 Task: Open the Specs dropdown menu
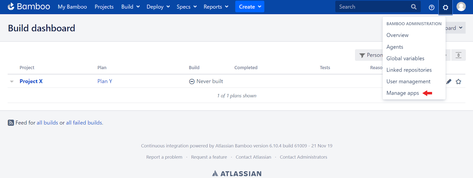pos(187,6)
